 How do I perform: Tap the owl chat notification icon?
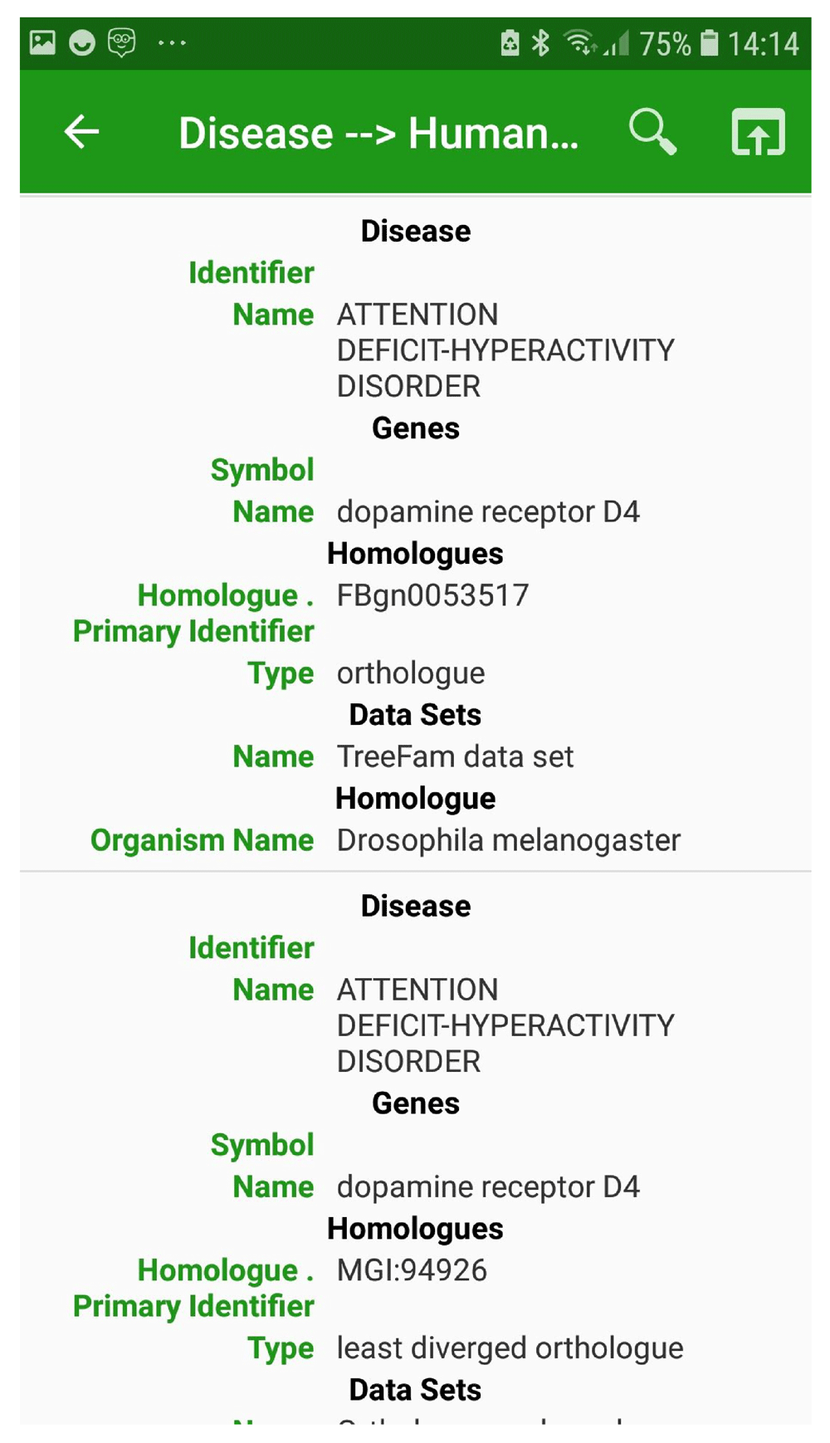122,42
